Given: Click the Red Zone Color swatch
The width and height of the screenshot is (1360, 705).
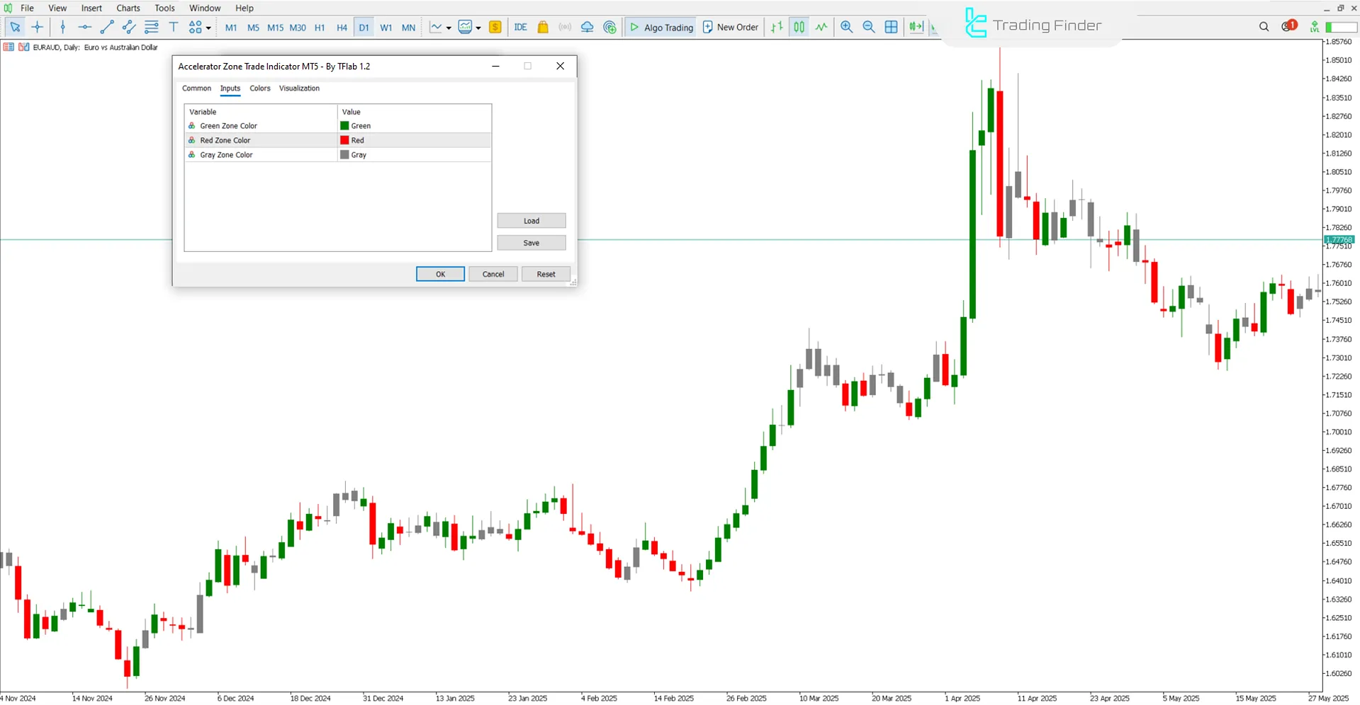Looking at the screenshot, I should pos(344,140).
